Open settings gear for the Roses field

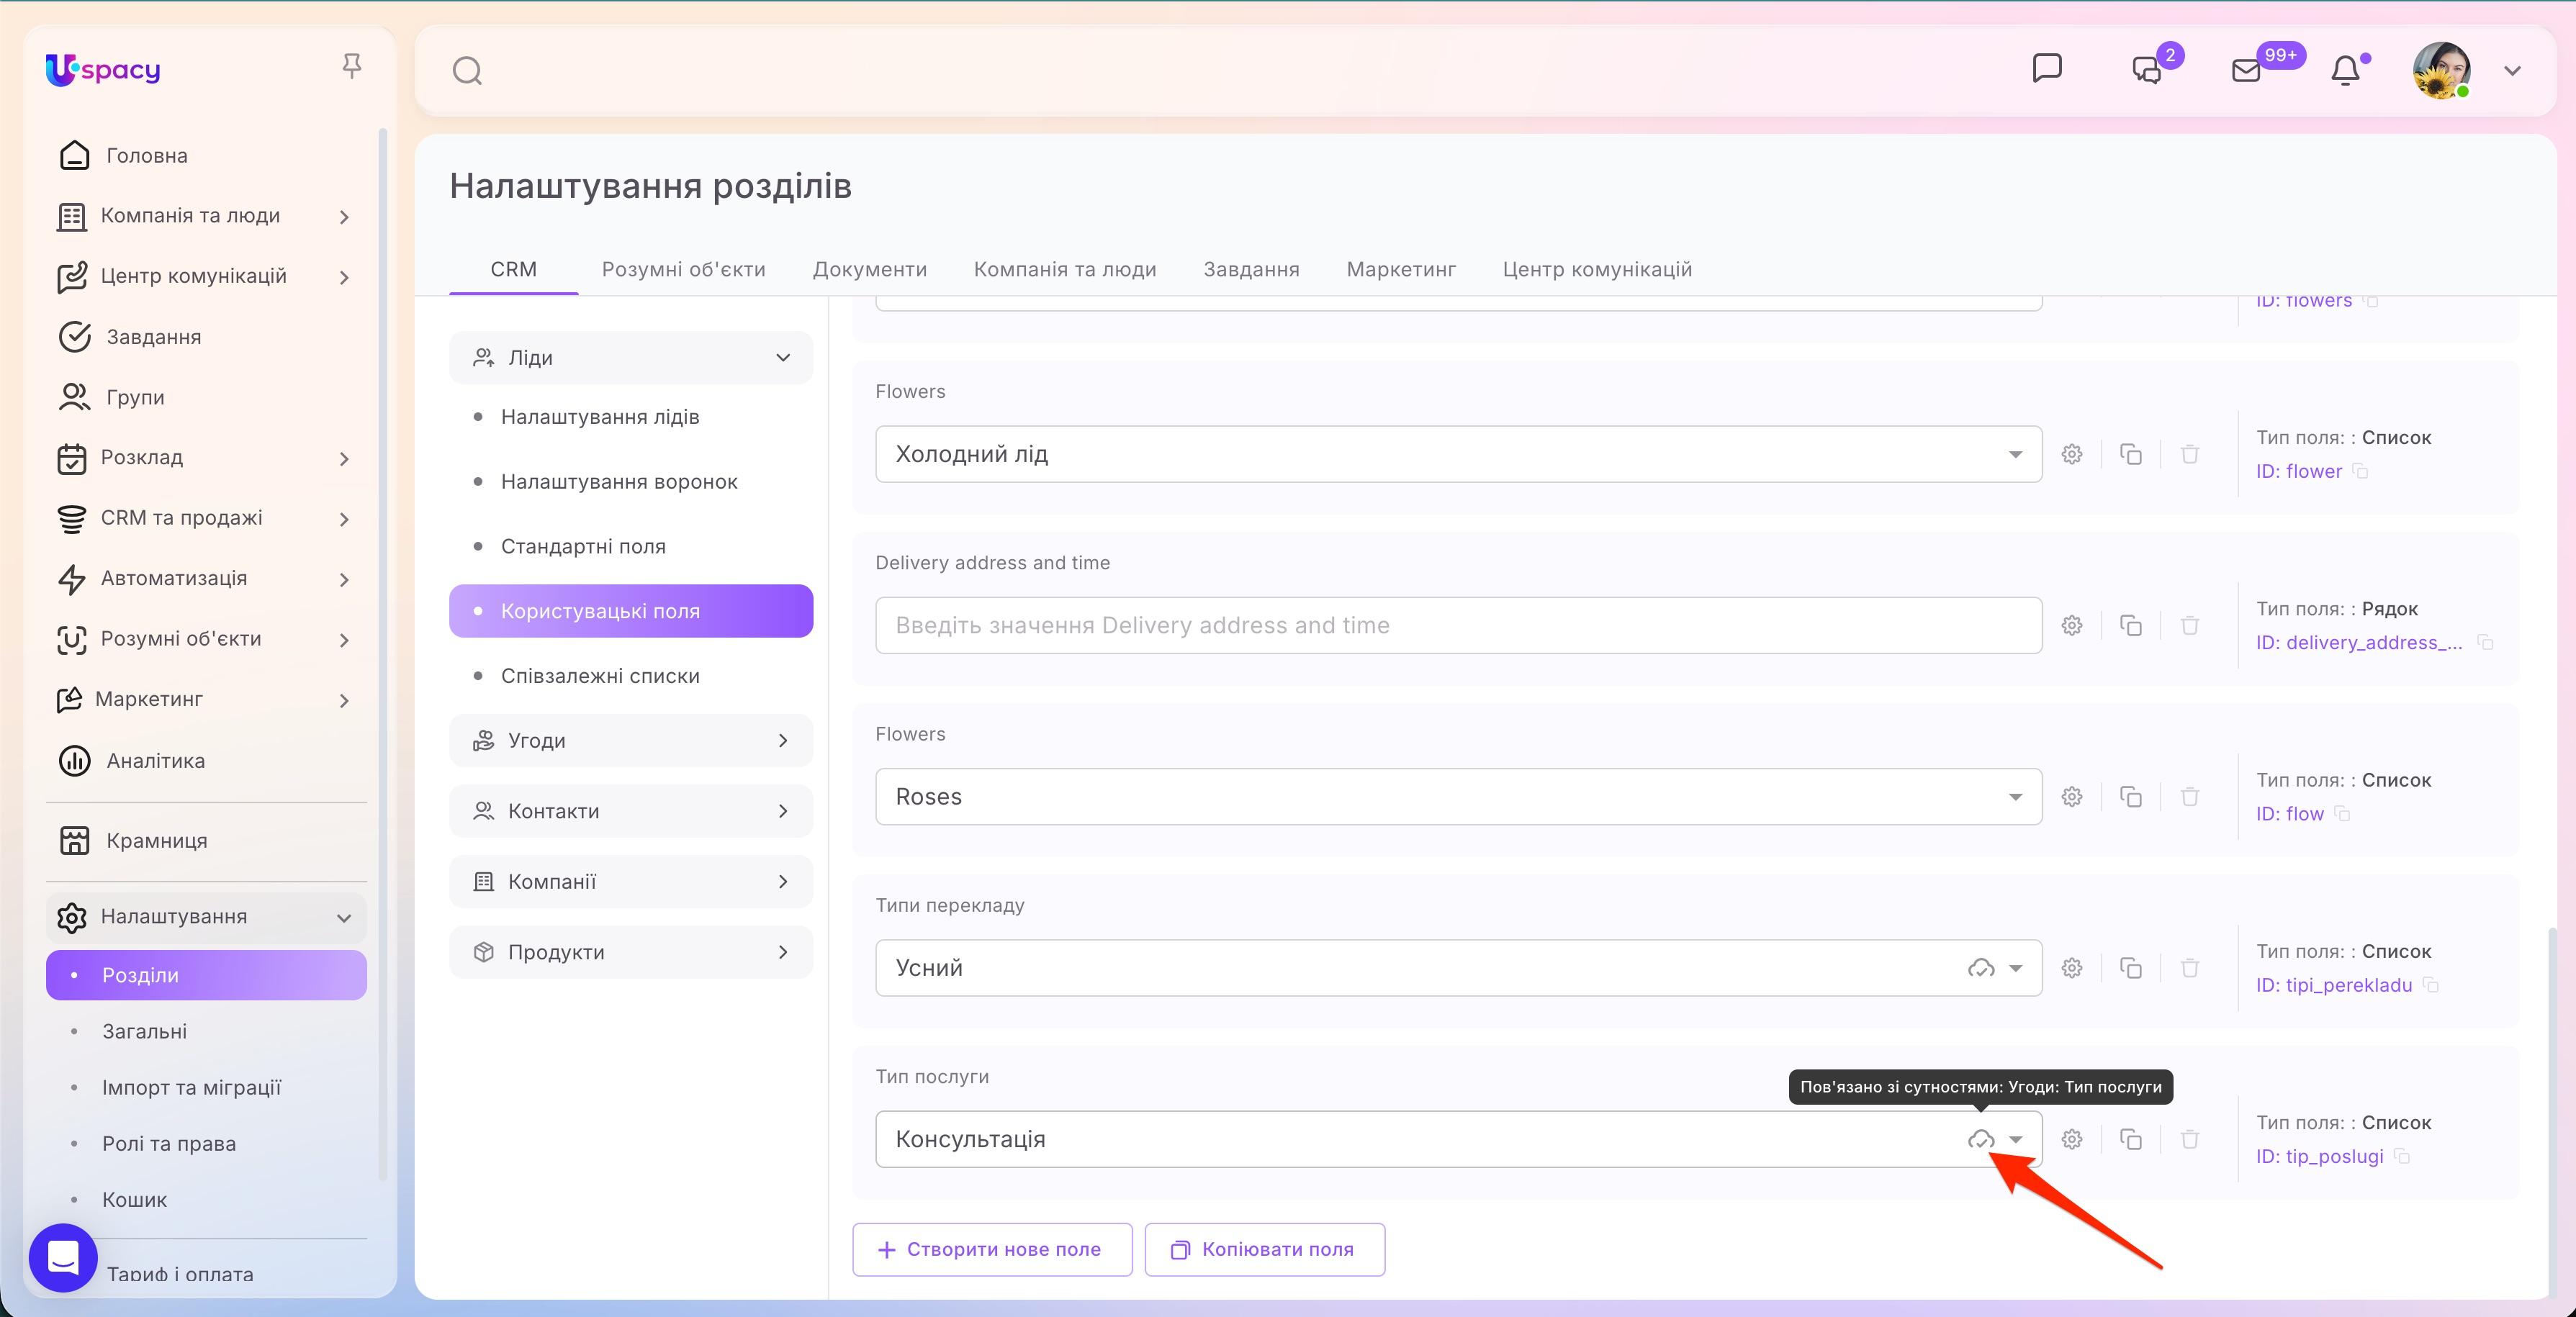coord(2072,797)
